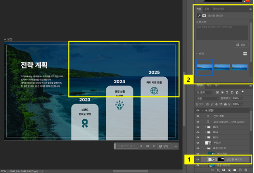The image size is (254, 173).
Task: Click the adjustment layer filter icon
Action: [222, 92]
